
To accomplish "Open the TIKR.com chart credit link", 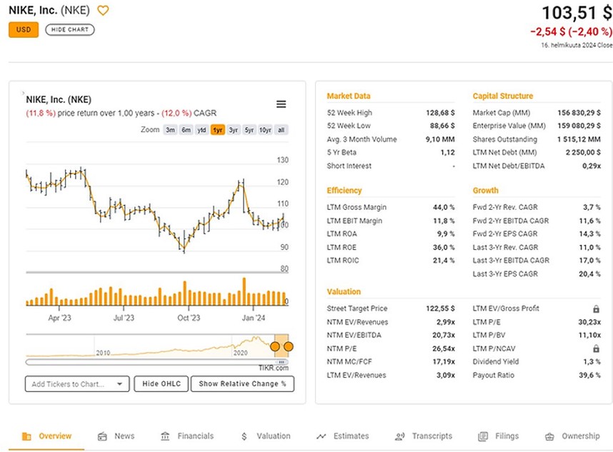I will (x=273, y=368).
